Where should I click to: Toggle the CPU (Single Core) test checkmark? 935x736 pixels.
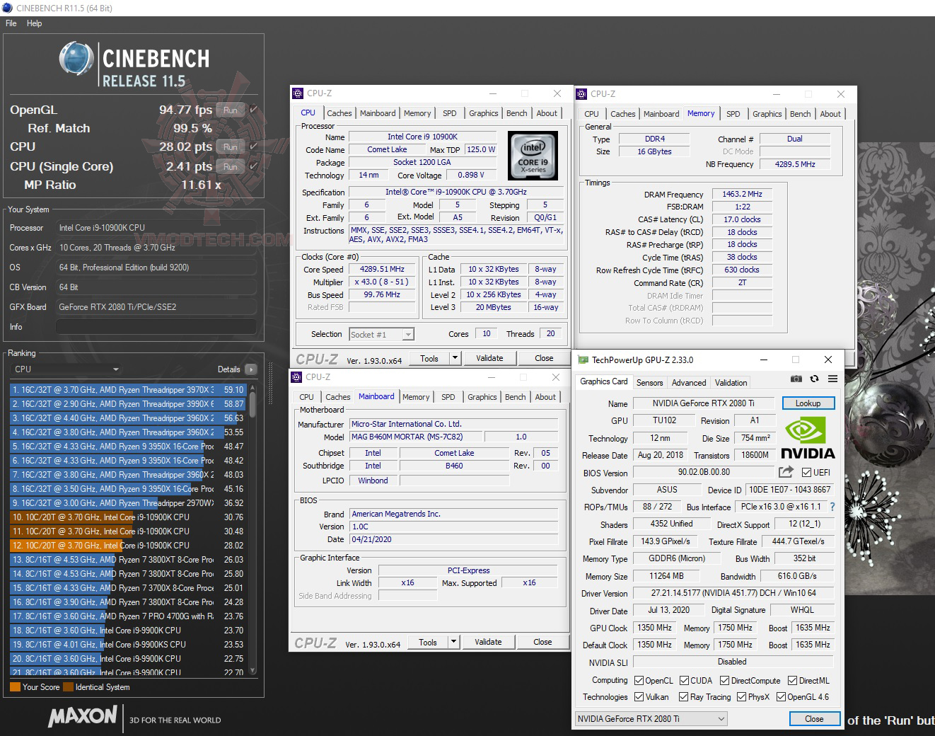(253, 166)
